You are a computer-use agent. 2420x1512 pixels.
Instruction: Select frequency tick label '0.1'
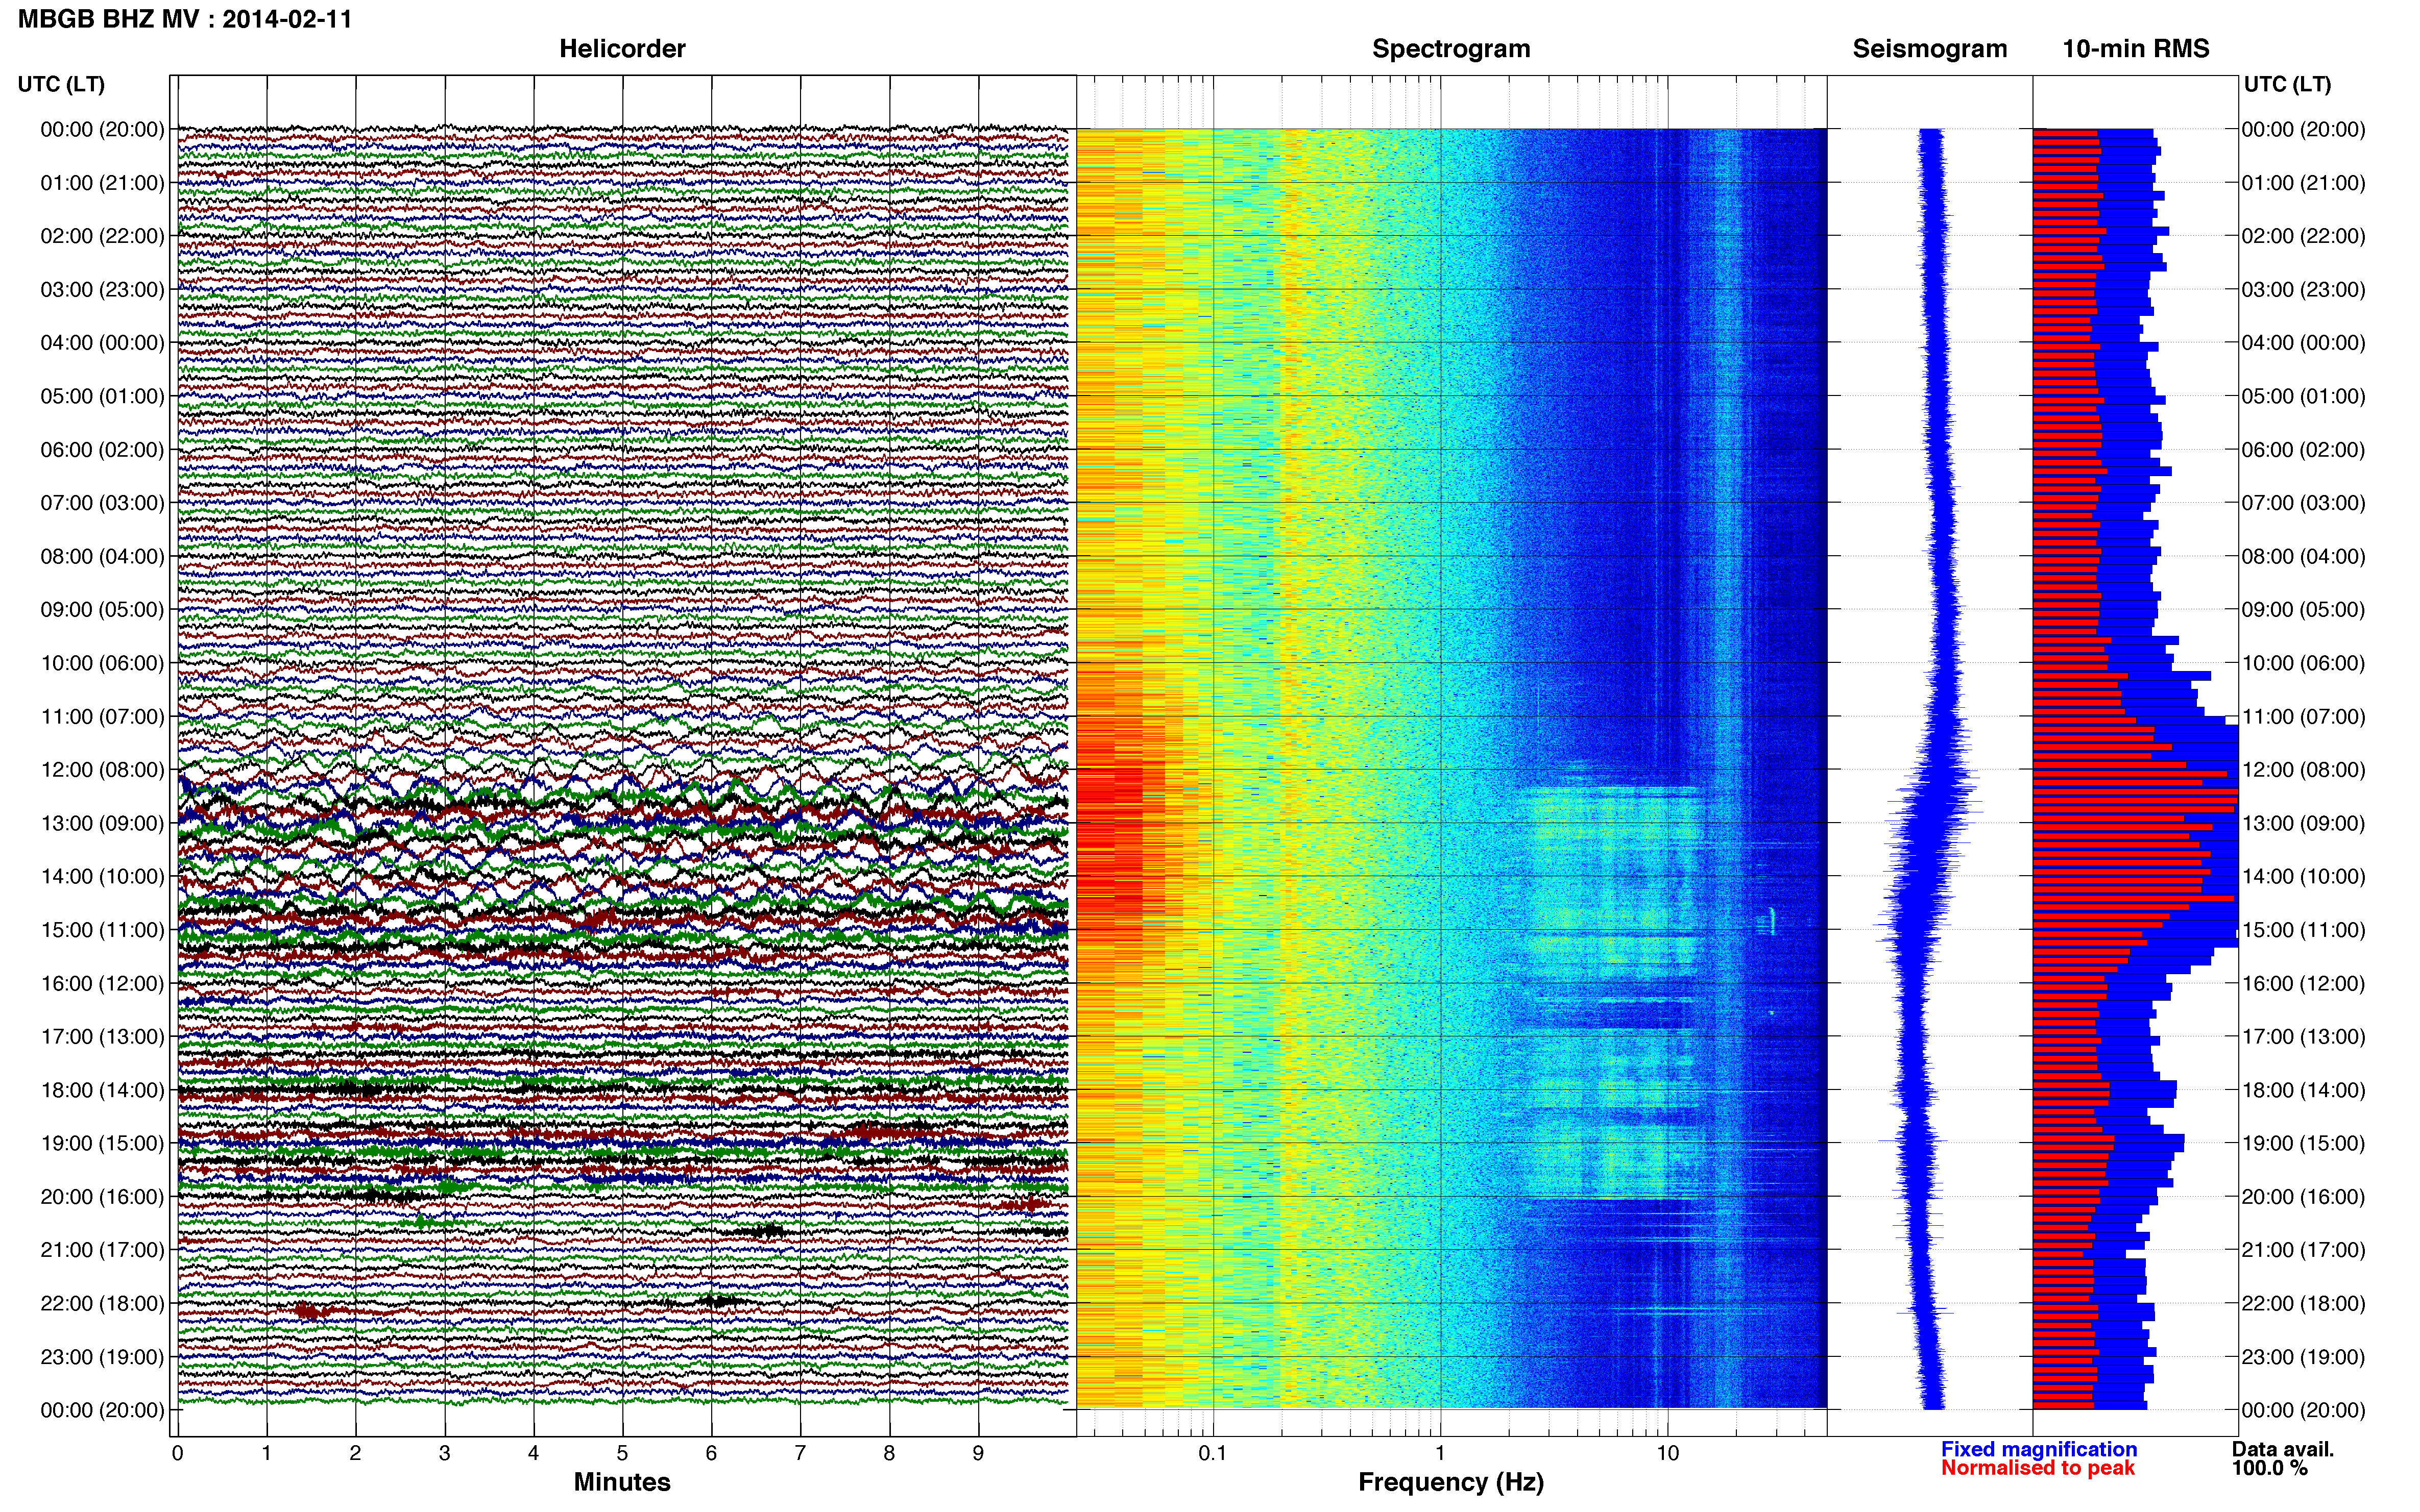coord(1213,1454)
